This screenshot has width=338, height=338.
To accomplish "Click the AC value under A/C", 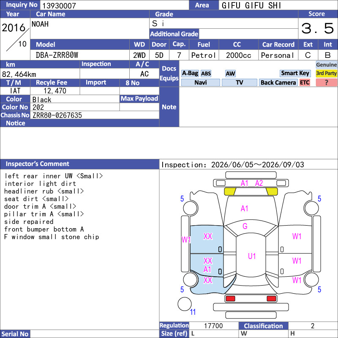I will click(144, 74).
